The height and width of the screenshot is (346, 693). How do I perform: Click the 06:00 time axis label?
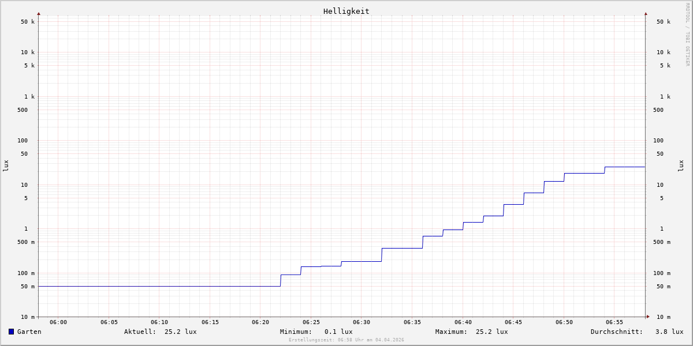(58, 322)
